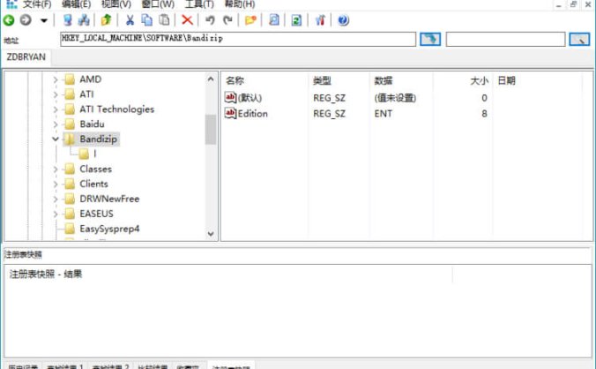
Task: Click the address path input field
Action: click(x=238, y=39)
